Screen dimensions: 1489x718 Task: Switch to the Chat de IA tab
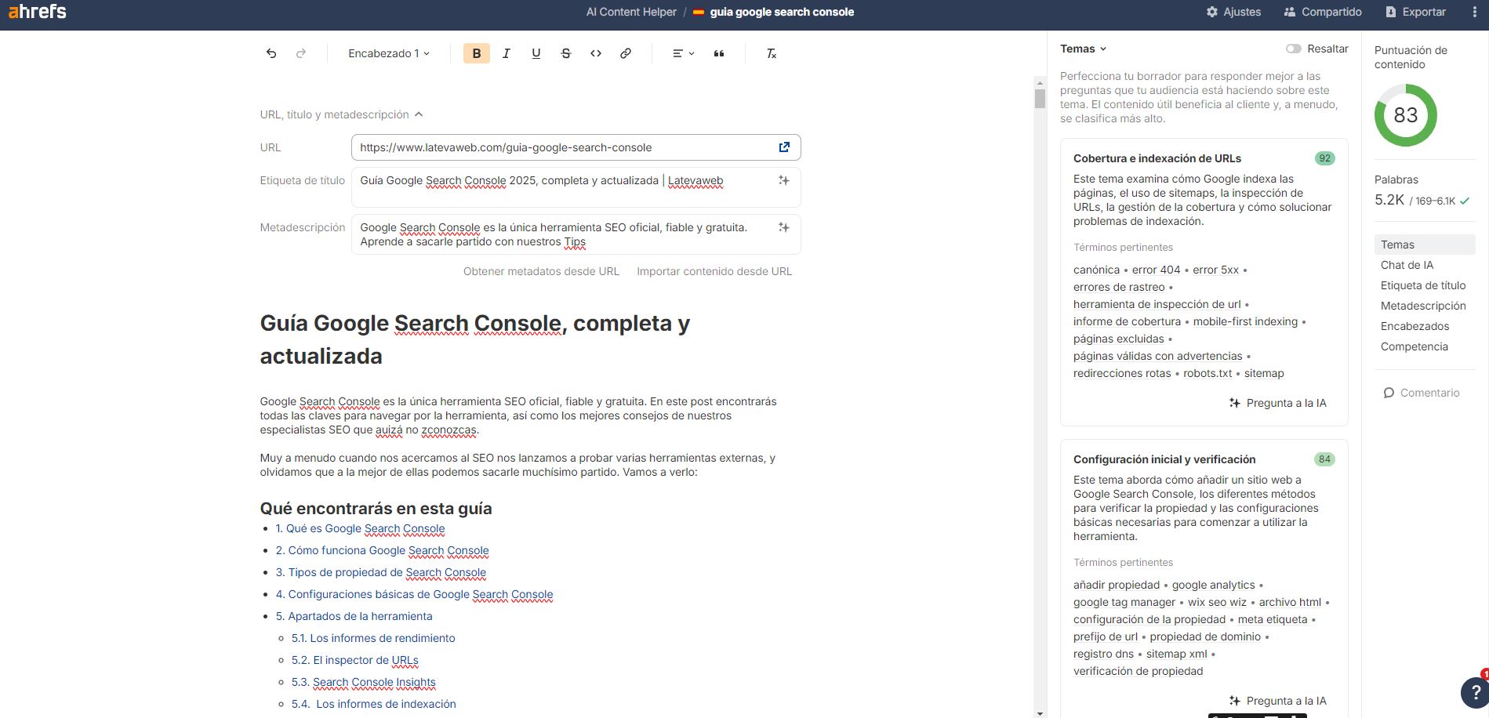click(1405, 265)
